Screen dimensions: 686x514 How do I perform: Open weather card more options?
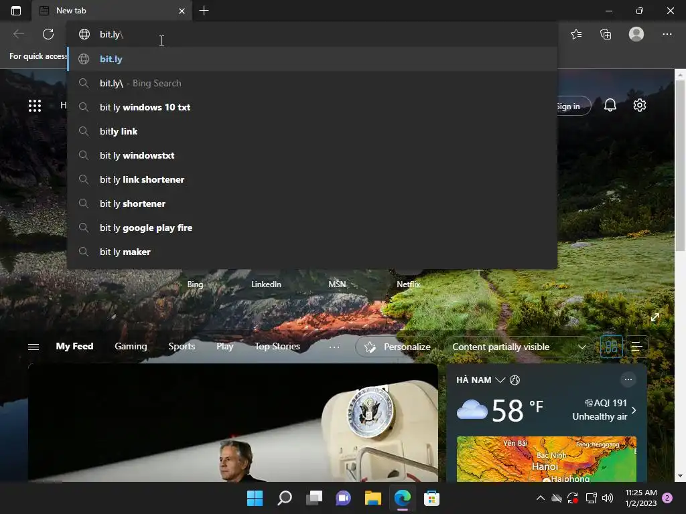click(x=628, y=379)
